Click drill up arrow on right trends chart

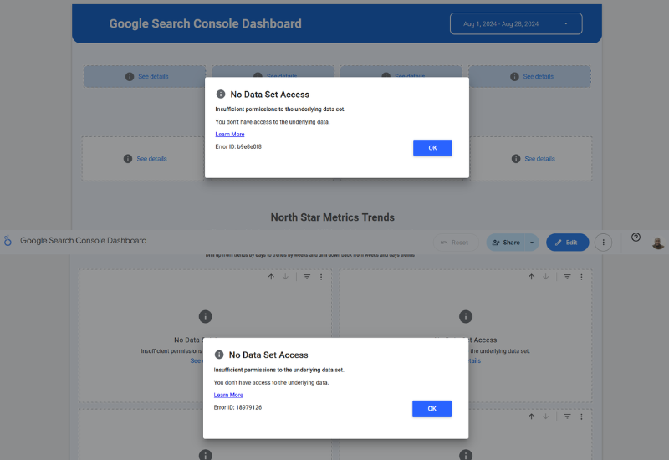coord(531,277)
